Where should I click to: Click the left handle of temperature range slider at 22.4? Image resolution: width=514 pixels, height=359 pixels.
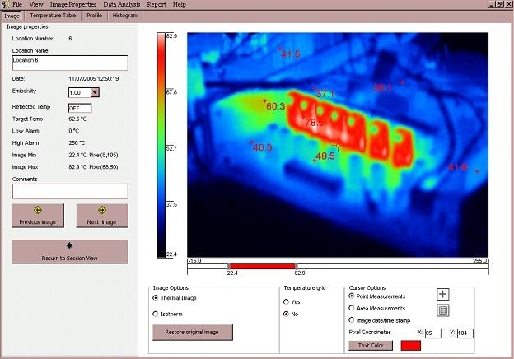229,266
